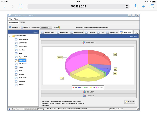Tap Safari's bookmarks book icon
The image size is (157, 117).
[x=21, y=6]
